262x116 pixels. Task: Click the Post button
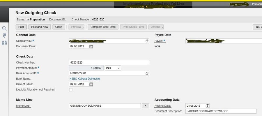coord(21,27)
